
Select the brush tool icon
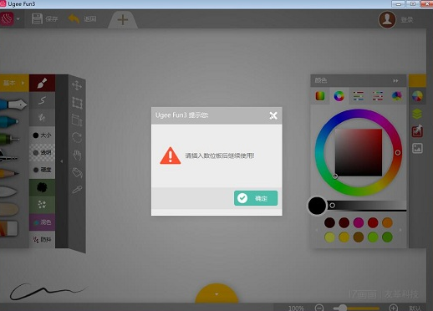(x=42, y=83)
